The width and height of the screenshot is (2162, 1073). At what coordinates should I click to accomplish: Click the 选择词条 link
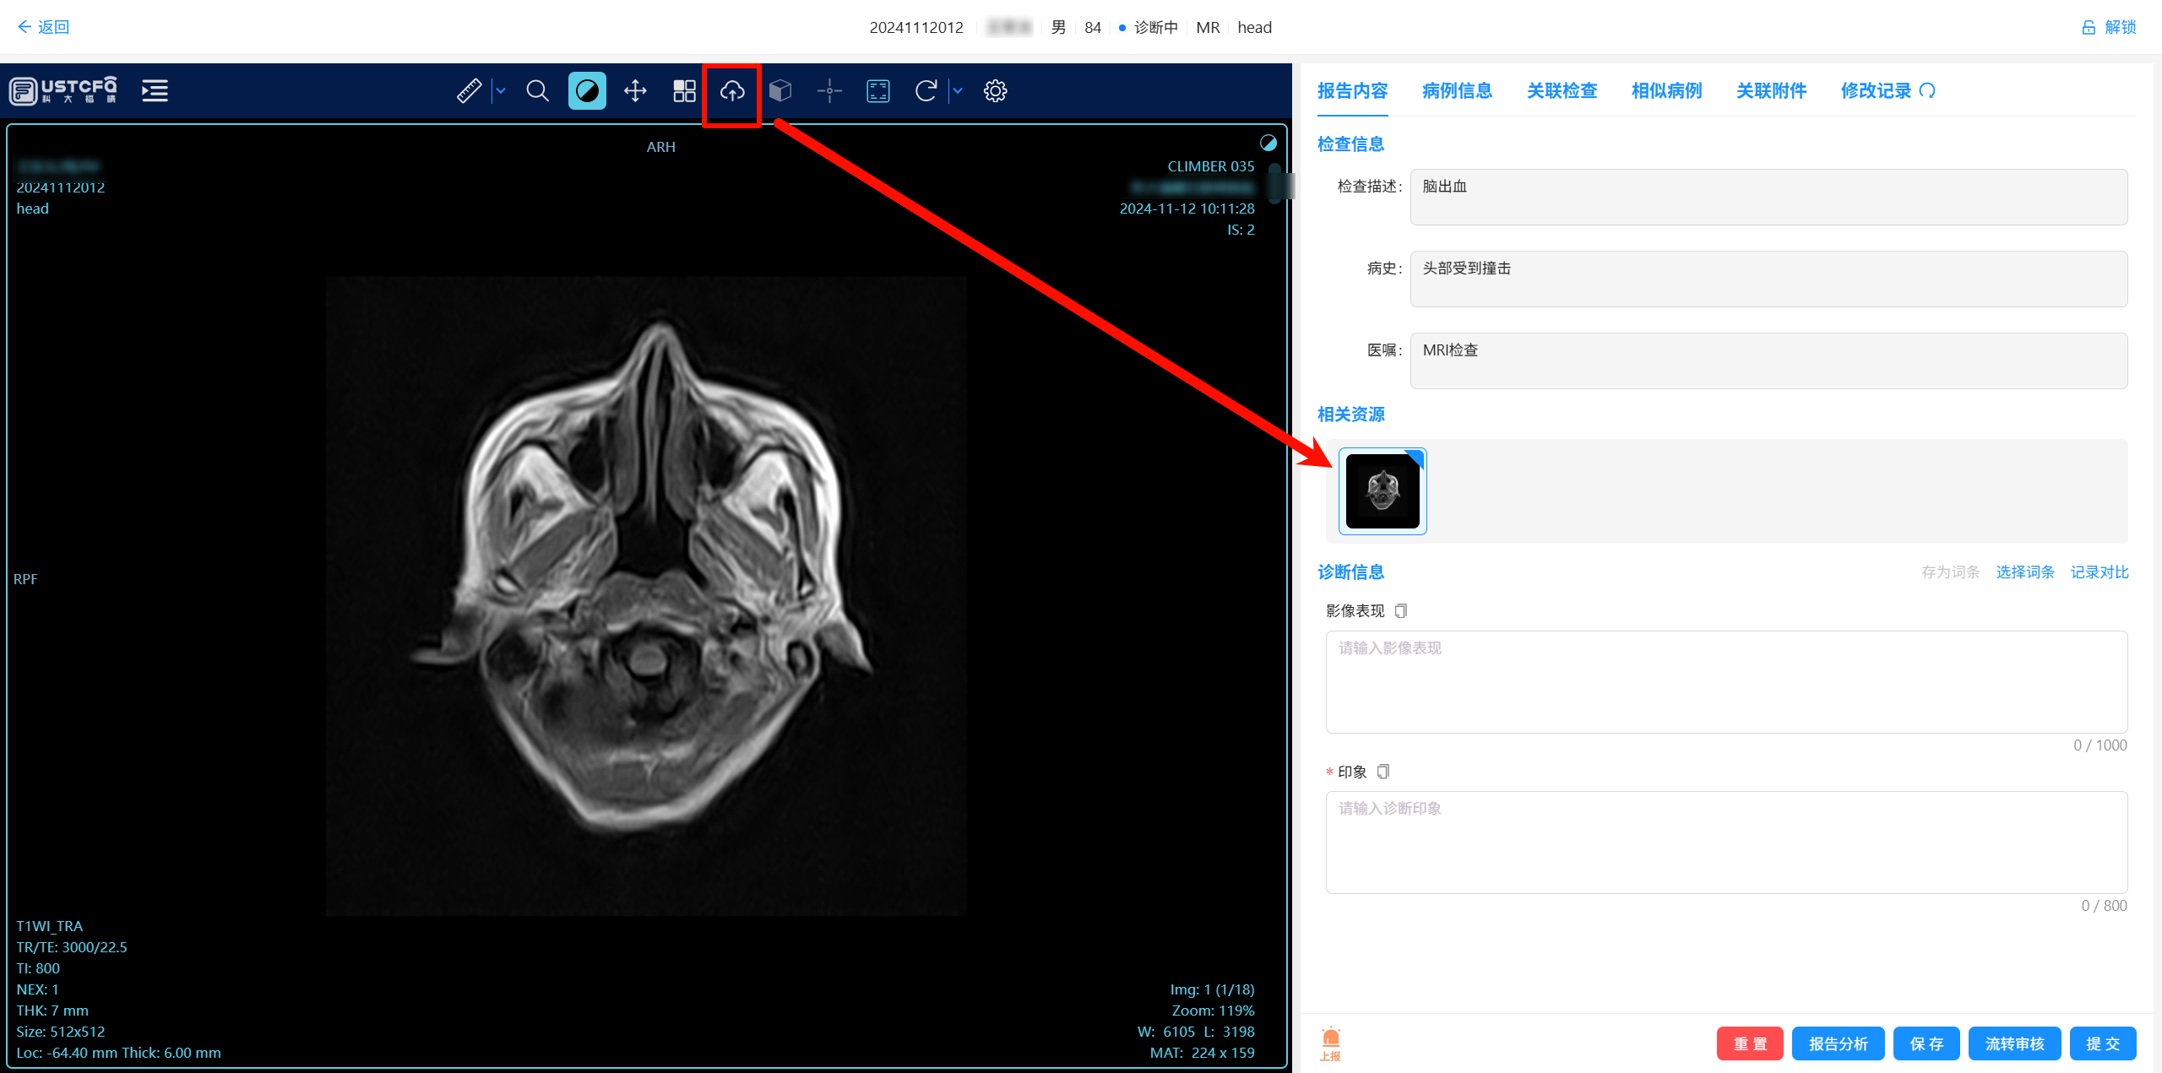coord(2025,572)
